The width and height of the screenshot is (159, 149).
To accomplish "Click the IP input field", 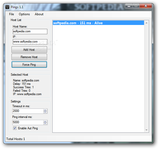I will (x=30, y=42).
